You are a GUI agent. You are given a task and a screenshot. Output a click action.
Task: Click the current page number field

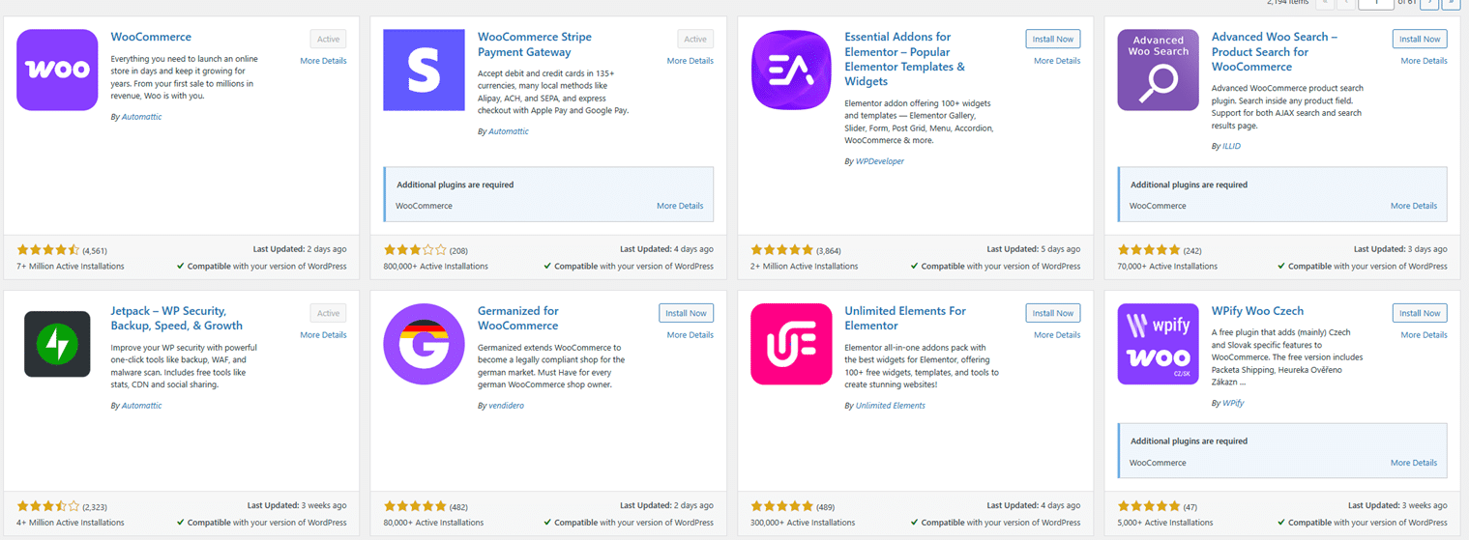[1375, 4]
